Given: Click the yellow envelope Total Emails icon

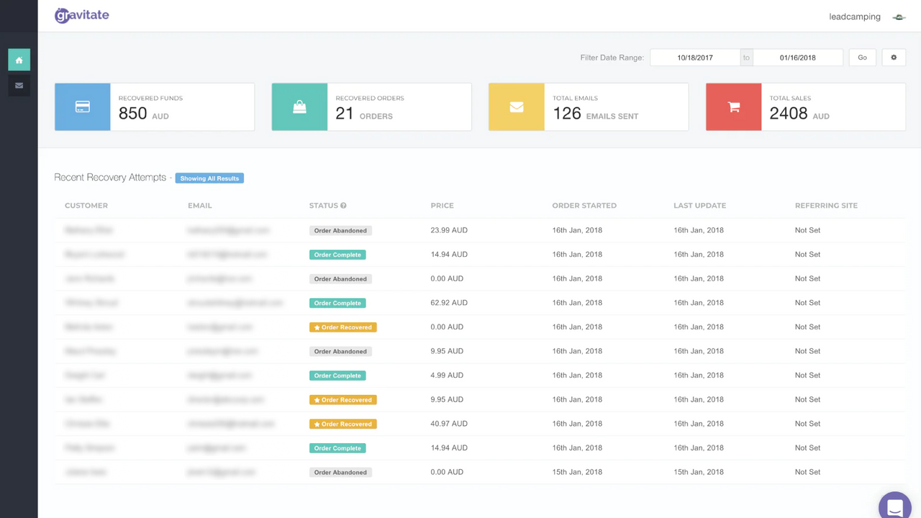Looking at the screenshot, I should click(x=516, y=106).
